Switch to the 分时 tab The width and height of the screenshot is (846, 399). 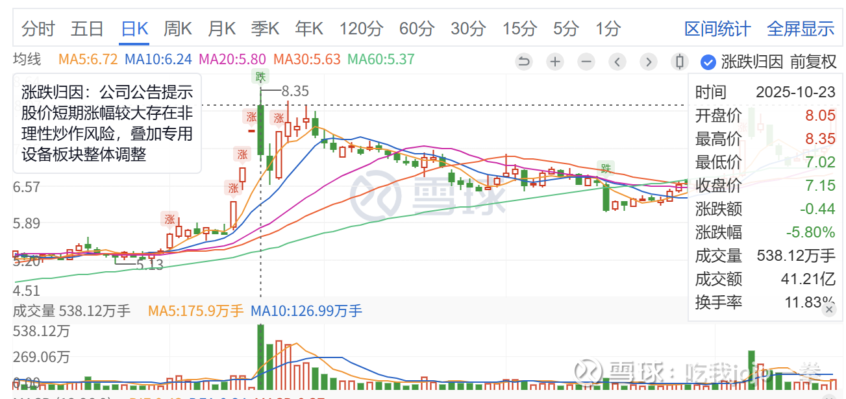pos(38,29)
